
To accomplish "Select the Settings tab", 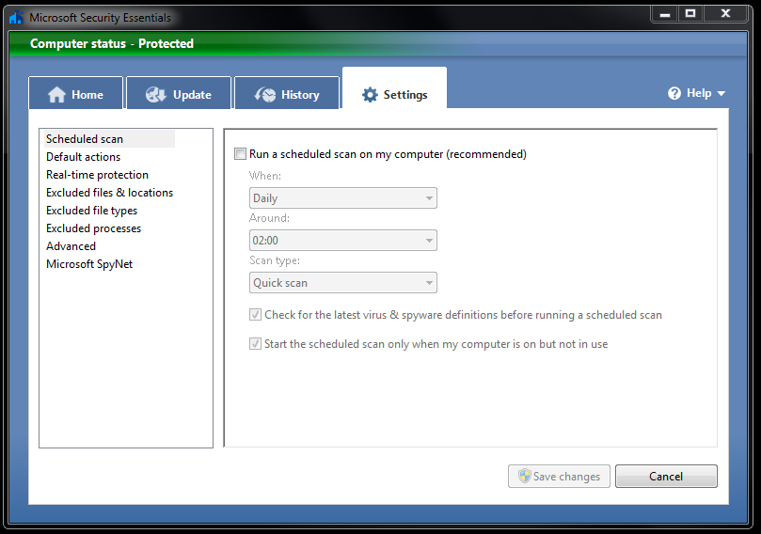I will click(394, 89).
